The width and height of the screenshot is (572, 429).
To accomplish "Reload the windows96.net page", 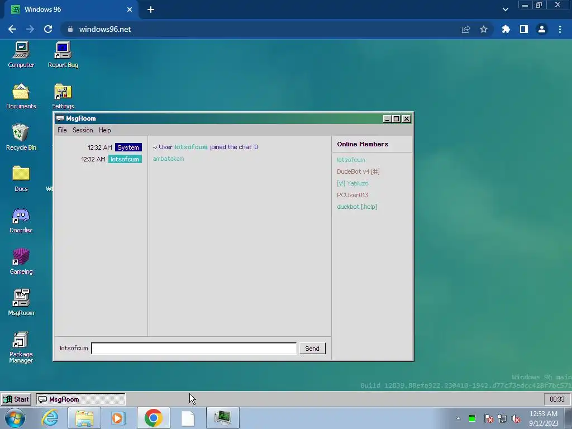I will [48, 29].
